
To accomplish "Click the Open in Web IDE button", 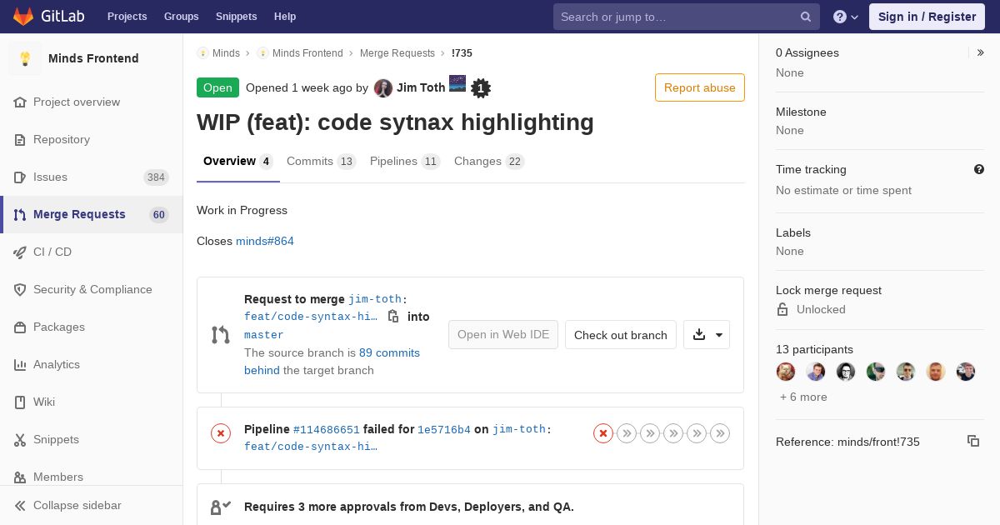I will pyautogui.click(x=503, y=334).
